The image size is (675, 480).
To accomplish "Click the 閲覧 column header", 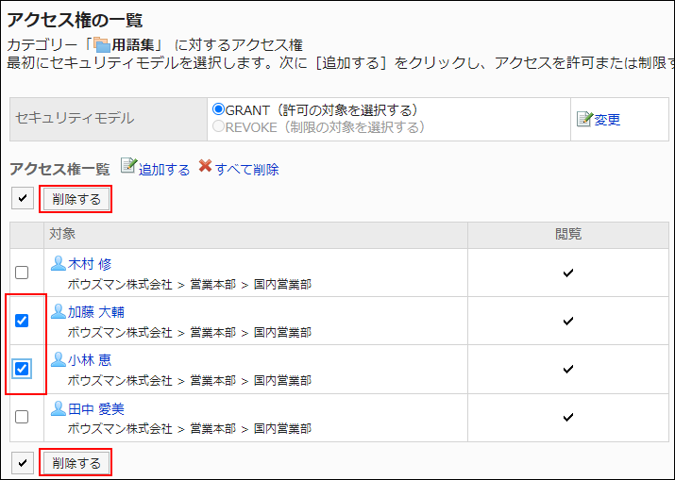I will pos(568,234).
